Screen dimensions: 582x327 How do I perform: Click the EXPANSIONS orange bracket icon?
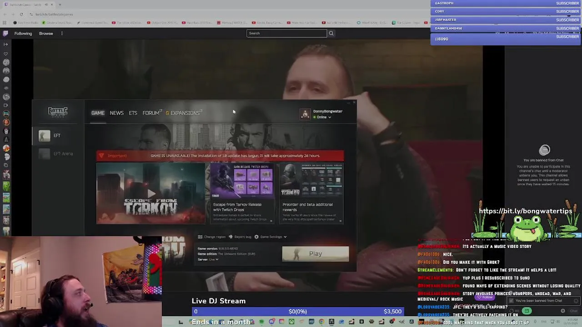click(x=167, y=113)
